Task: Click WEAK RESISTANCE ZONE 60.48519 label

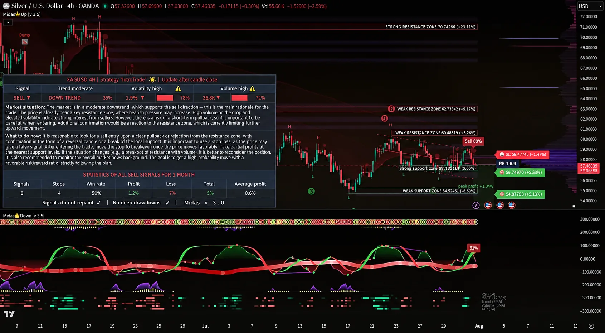Action: coord(435,133)
